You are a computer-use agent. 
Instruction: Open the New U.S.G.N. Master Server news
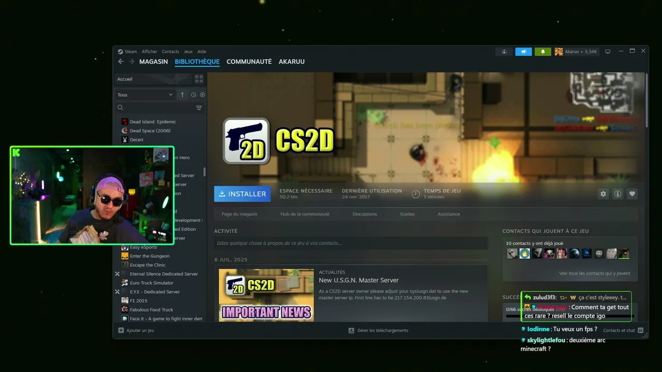click(x=359, y=280)
